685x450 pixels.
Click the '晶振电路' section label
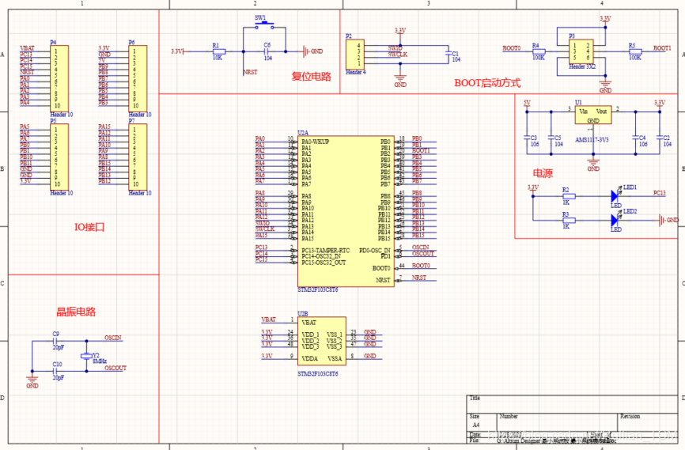coord(76,312)
